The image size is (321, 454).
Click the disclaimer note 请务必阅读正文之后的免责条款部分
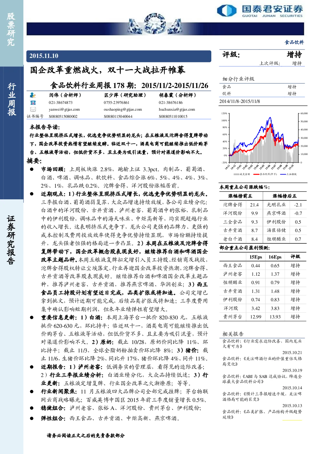click(86, 436)
